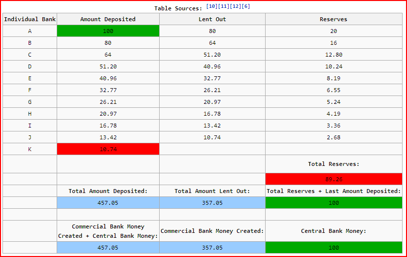Open the [11] reference link

coord(224,6)
